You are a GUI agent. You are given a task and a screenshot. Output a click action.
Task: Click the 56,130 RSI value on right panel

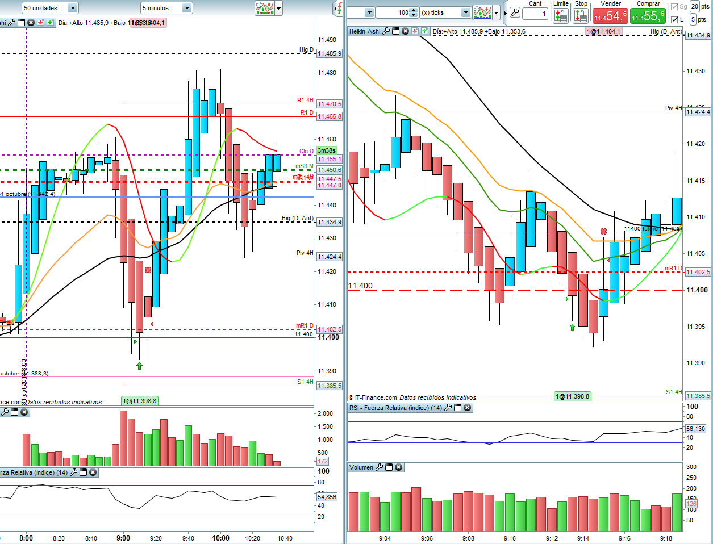pos(695,429)
